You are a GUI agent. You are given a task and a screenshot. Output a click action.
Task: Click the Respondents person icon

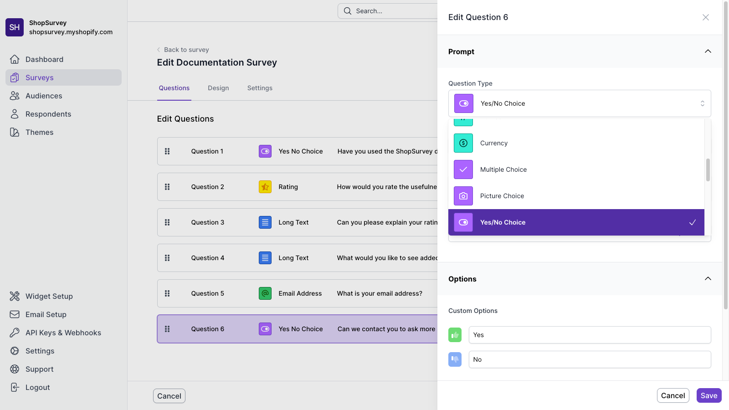15,114
